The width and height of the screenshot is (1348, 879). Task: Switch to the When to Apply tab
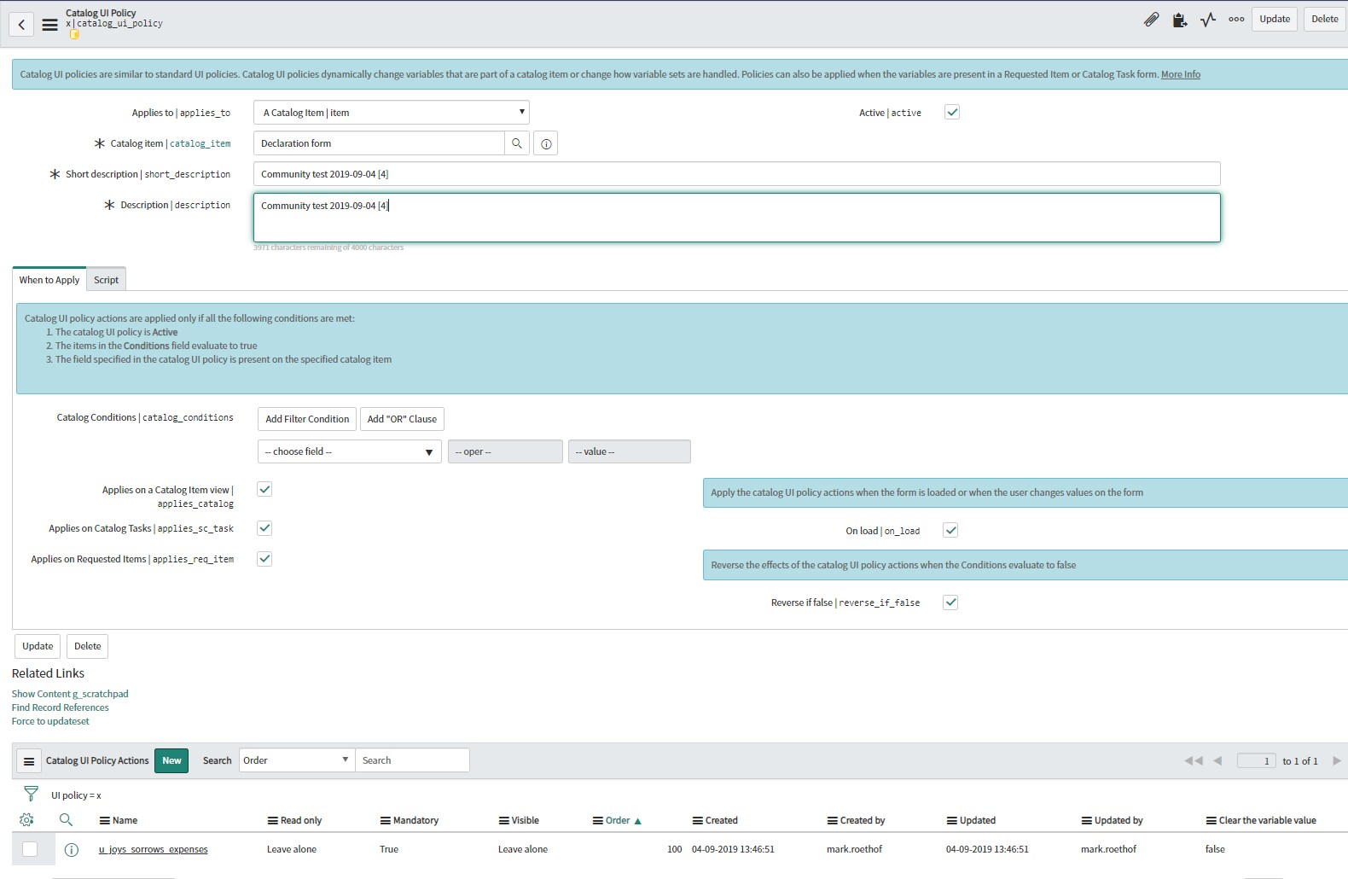pos(49,280)
